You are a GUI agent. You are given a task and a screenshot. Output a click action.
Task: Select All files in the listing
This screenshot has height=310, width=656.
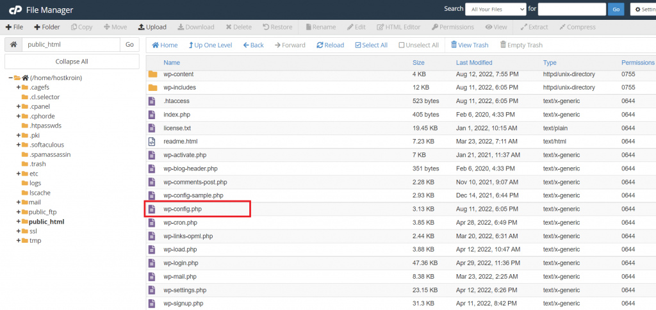click(x=372, y=45)
